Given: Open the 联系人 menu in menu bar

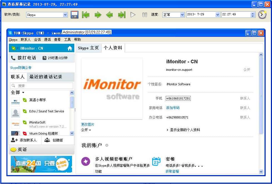Looking at the screenshot, I should click(x=26, y=40).
